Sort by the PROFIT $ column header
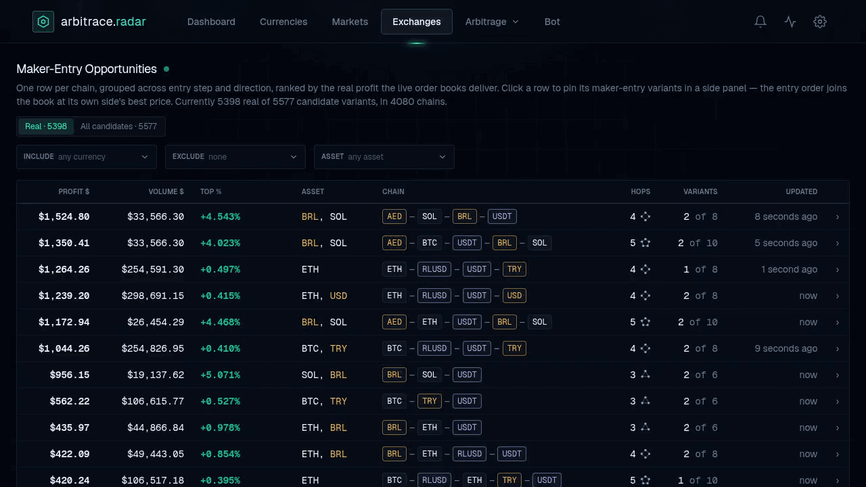This screenshot has width=866, height=487. (74, 192)
